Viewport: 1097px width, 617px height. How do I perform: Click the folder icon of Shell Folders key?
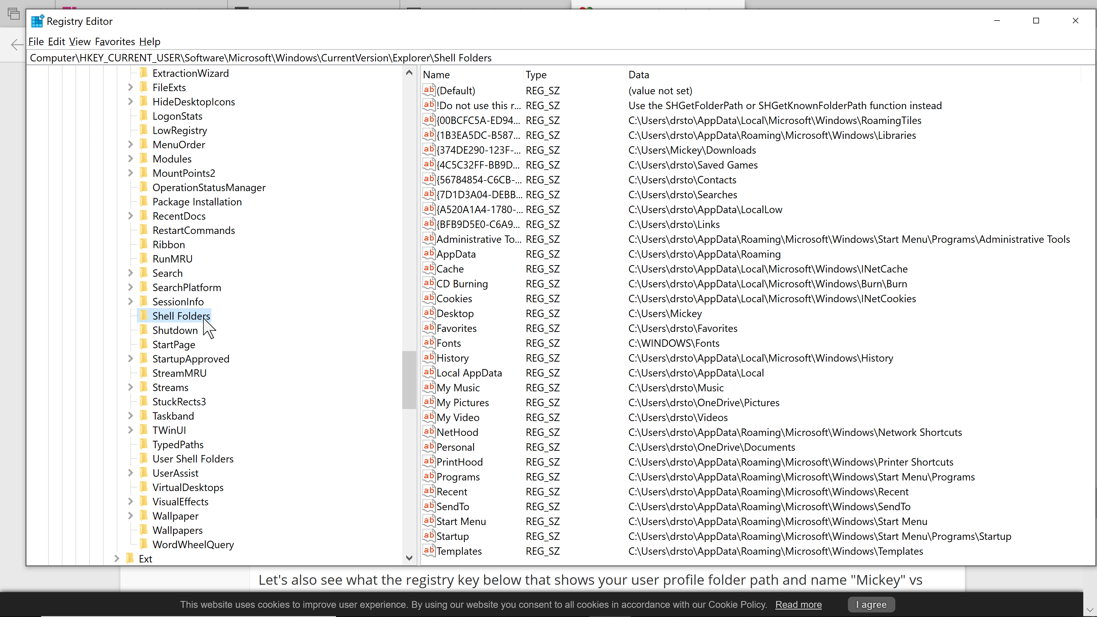(x=144, y=316)
